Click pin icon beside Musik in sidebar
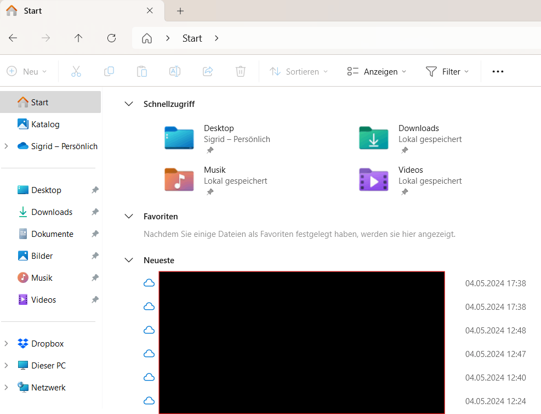Screen dimensions: 541x414 (95, 277)
